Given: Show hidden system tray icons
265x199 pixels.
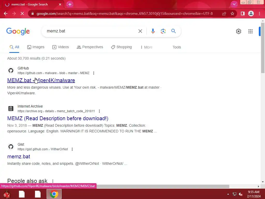Looking at the screenshot, I should pyautogui.click(x=228, y=194).
